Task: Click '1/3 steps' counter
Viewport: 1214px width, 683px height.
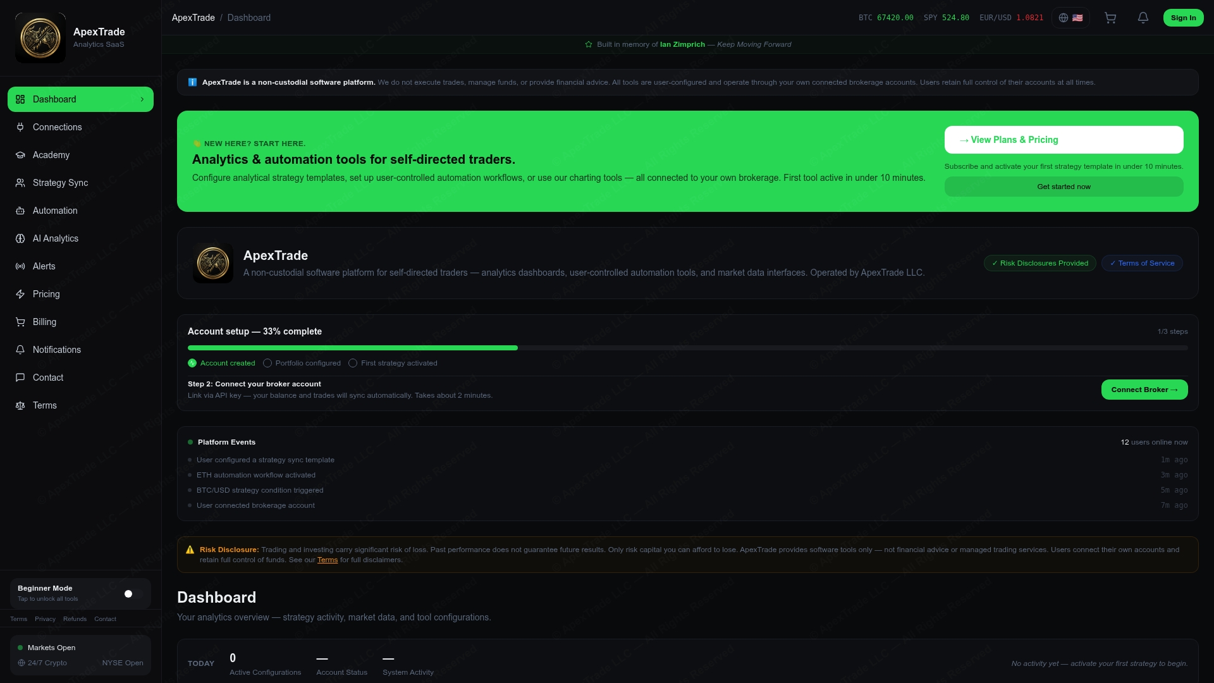Action: [1172, 331]
